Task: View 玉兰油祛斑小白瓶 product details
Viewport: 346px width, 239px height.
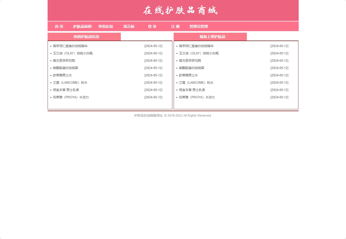Action: coord(72,53)
